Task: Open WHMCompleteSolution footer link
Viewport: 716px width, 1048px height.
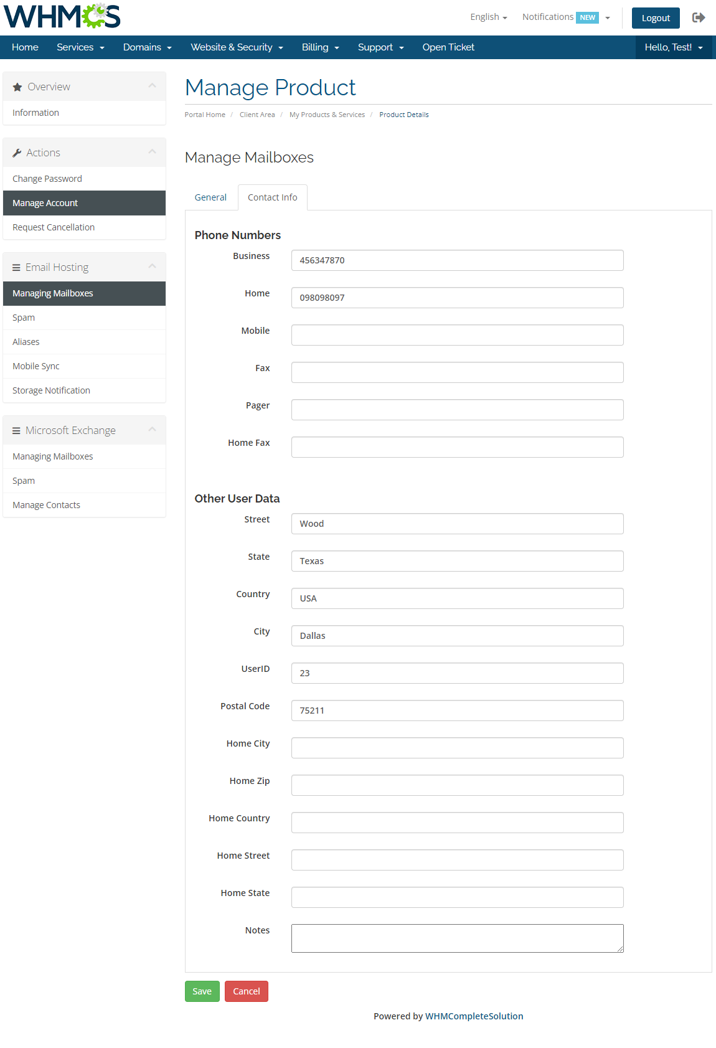Action: [x=474, y=1016]
